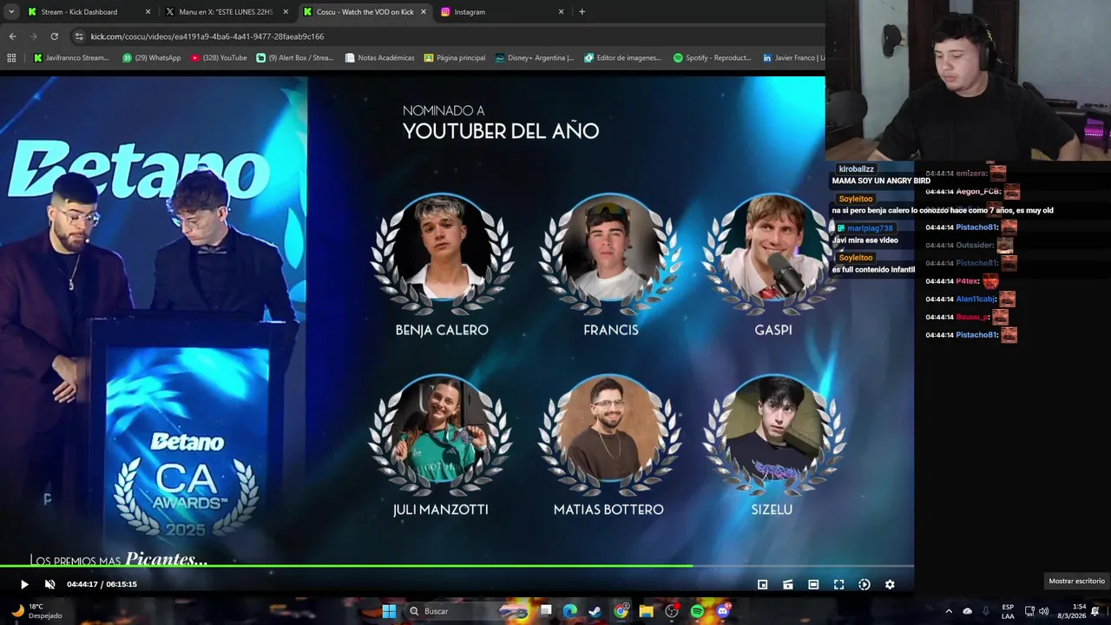1111x625 pixels.
Task: Enter fullscreen video mode
Action: (x=838, y=584)
